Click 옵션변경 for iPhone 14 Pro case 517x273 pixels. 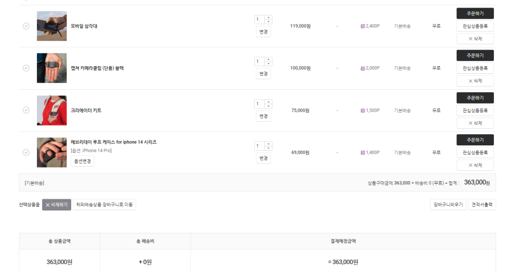point(82,161)
